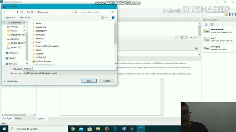
Task: Select the BAHAN PPT folder
Action: click(x=41, y=31)
